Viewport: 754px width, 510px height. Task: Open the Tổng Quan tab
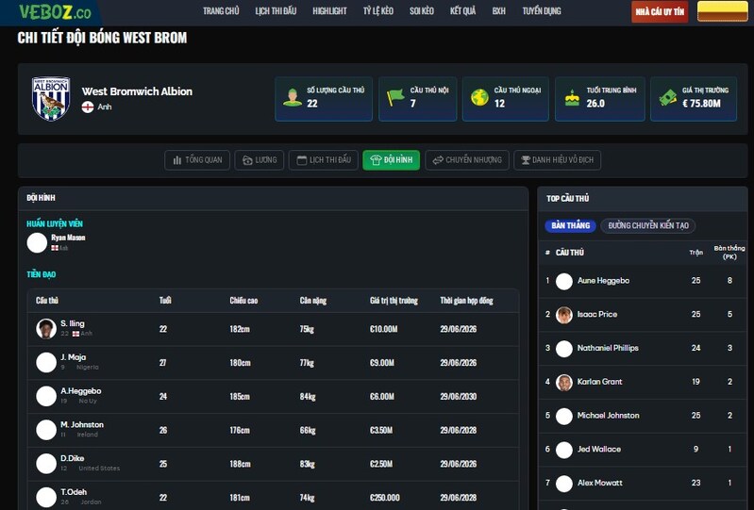coord(197,160)
